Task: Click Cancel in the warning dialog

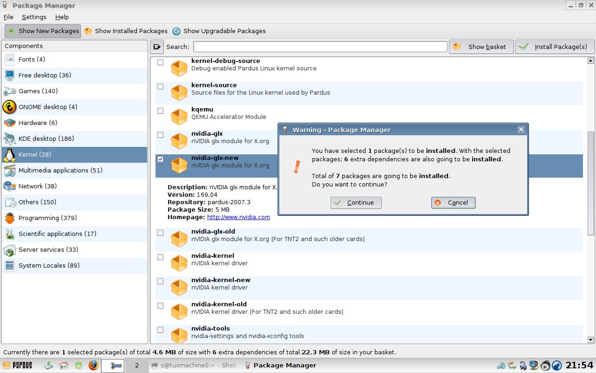Action: click(454, 203)
